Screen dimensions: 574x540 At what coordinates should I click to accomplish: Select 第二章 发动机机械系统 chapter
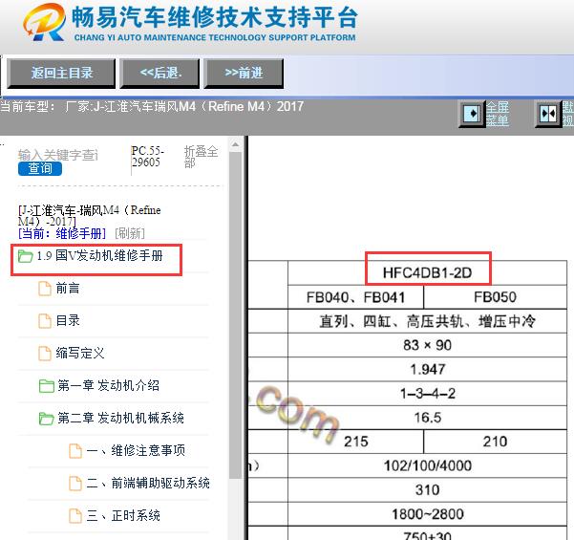point(120,418)
